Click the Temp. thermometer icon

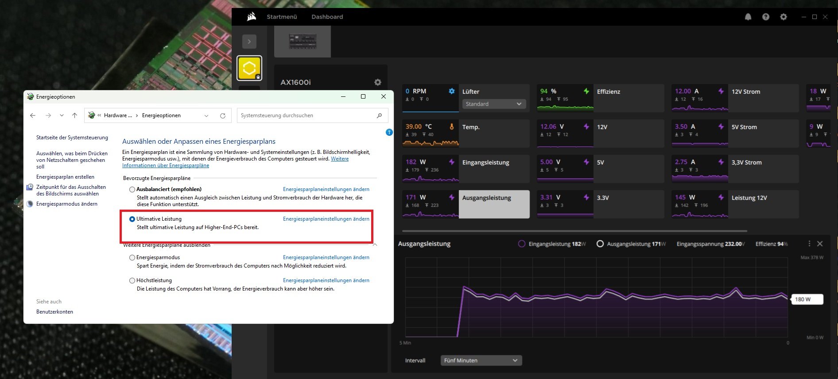pos(452,126)
